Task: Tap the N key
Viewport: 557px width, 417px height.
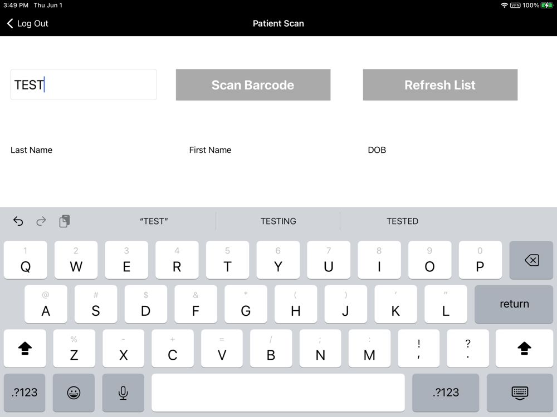Action: tap(320, 348)
